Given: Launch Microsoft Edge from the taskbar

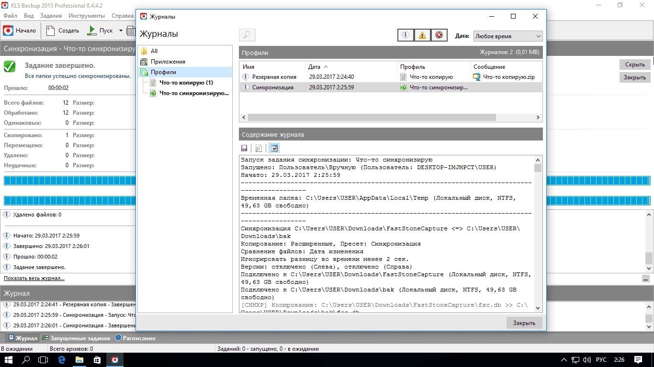Looking at the screenshot, I should tap(62, 360).
